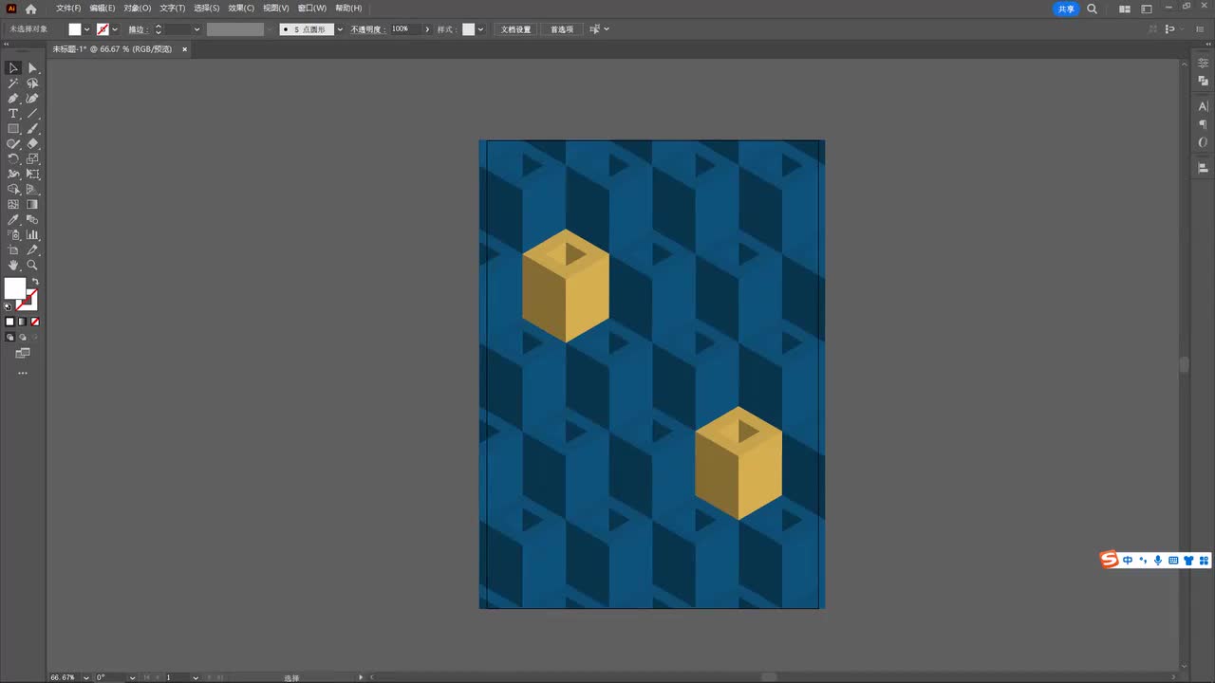1215x683 pixels.
Task: Select the Pen tool
Action: (x=13, y=99)
